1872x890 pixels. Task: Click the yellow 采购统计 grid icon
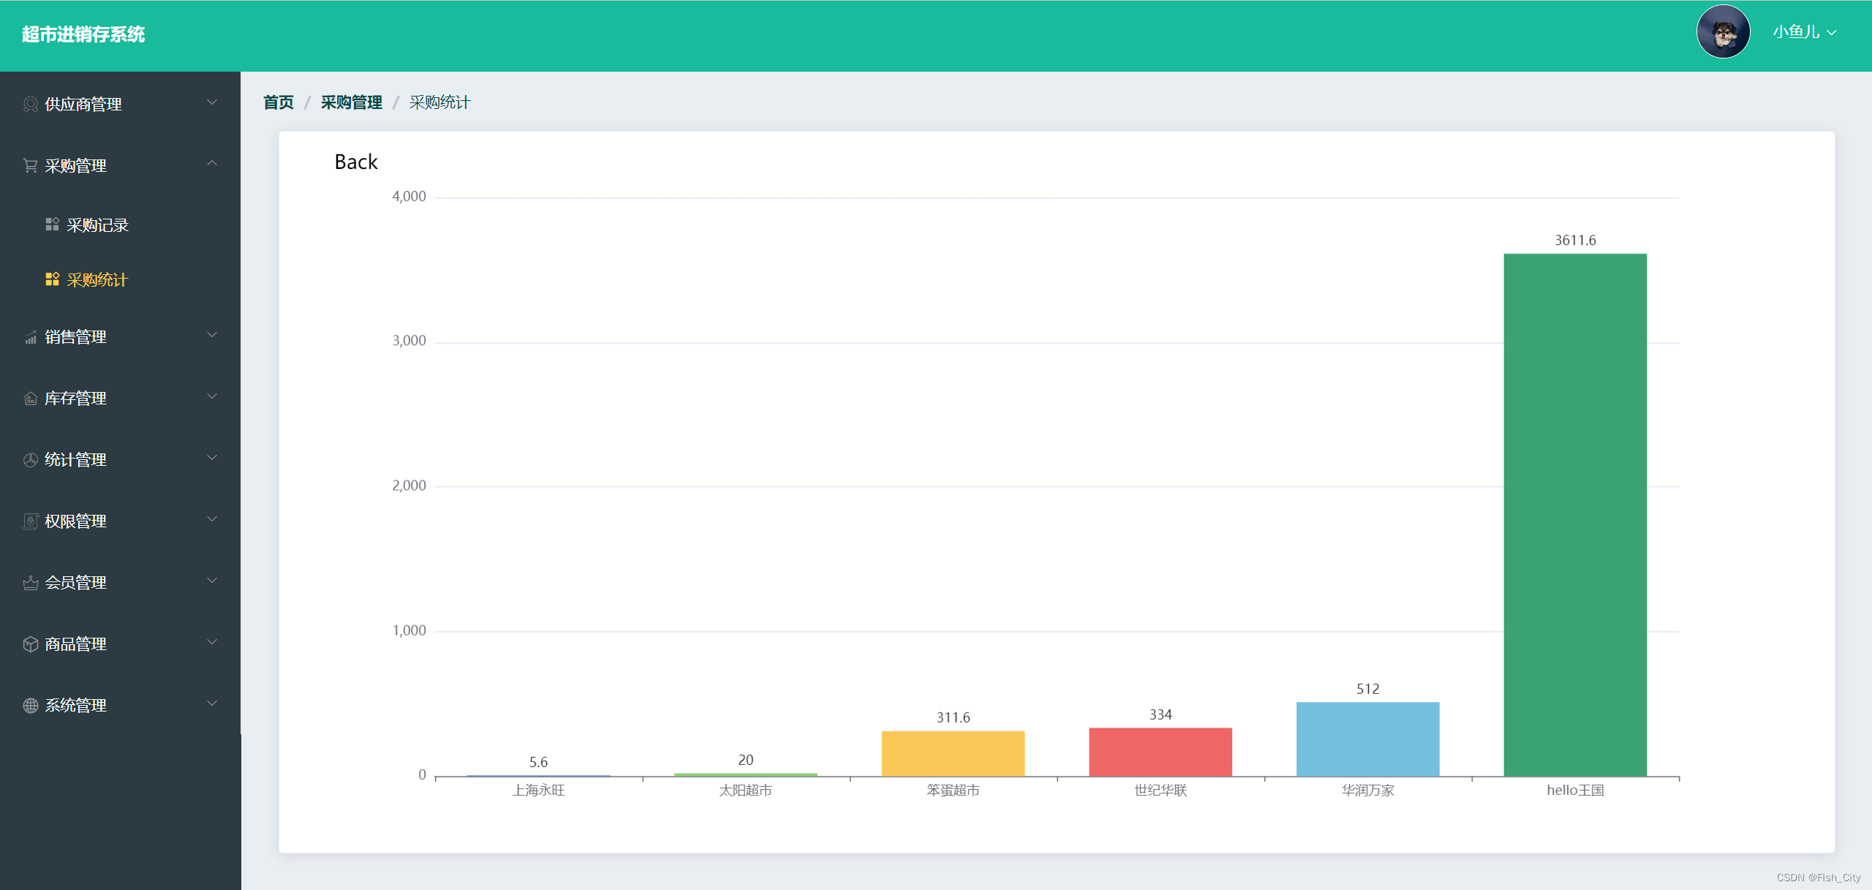(x=53, y=279)
